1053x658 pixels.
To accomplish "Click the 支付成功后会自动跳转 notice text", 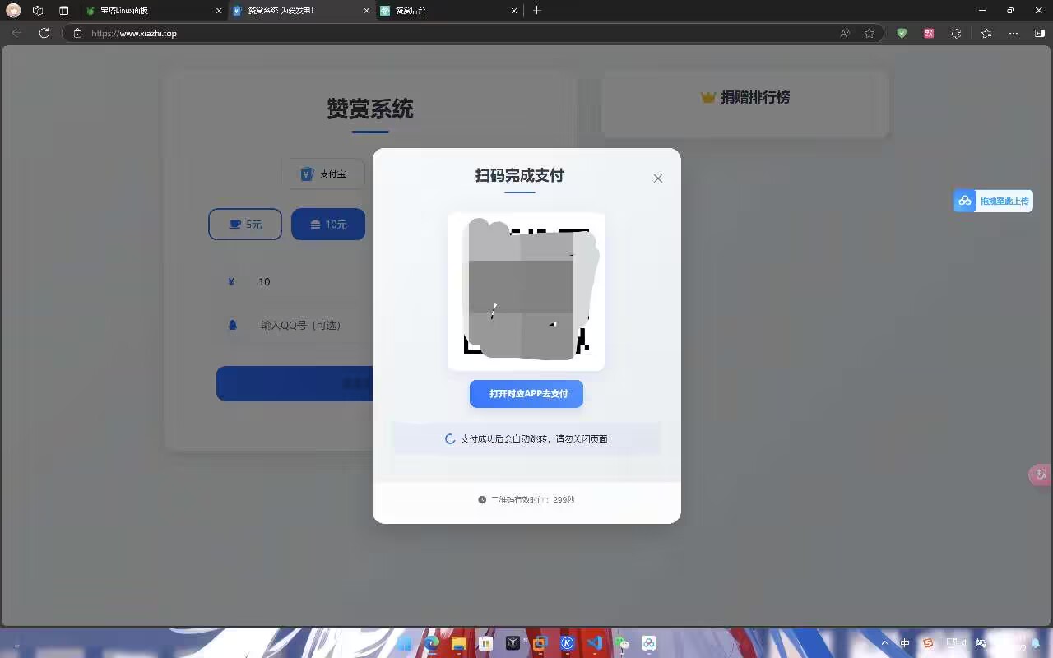I will click(x=534, y=439).
